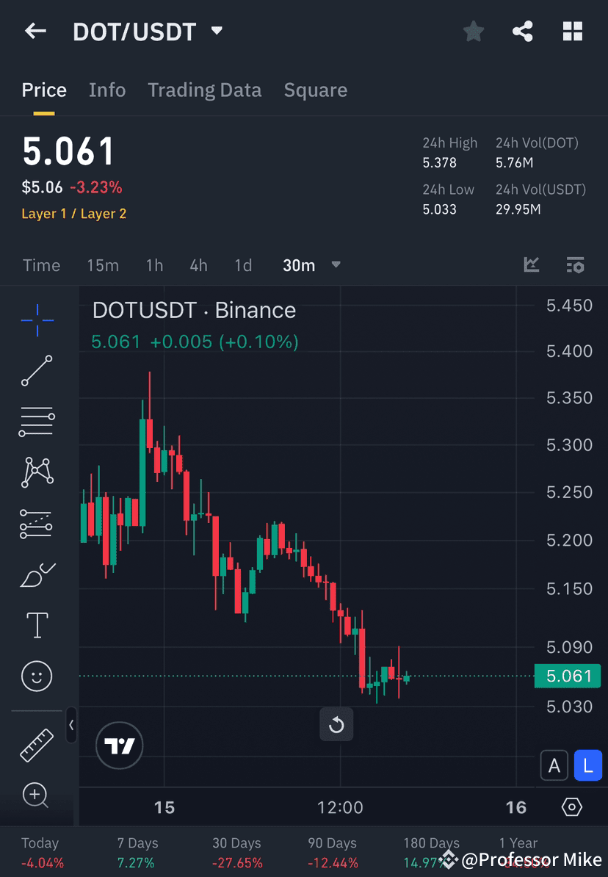Open the horizontal lines drawing tool
This screenshot has height=877, width=608.
(37, 422)
